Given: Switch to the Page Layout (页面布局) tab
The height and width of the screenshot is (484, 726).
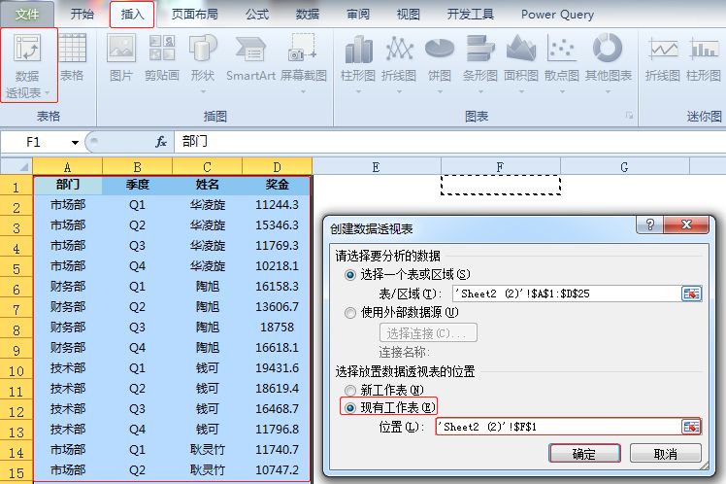Looking at the screenshot, I should click(x=194, y=15).
